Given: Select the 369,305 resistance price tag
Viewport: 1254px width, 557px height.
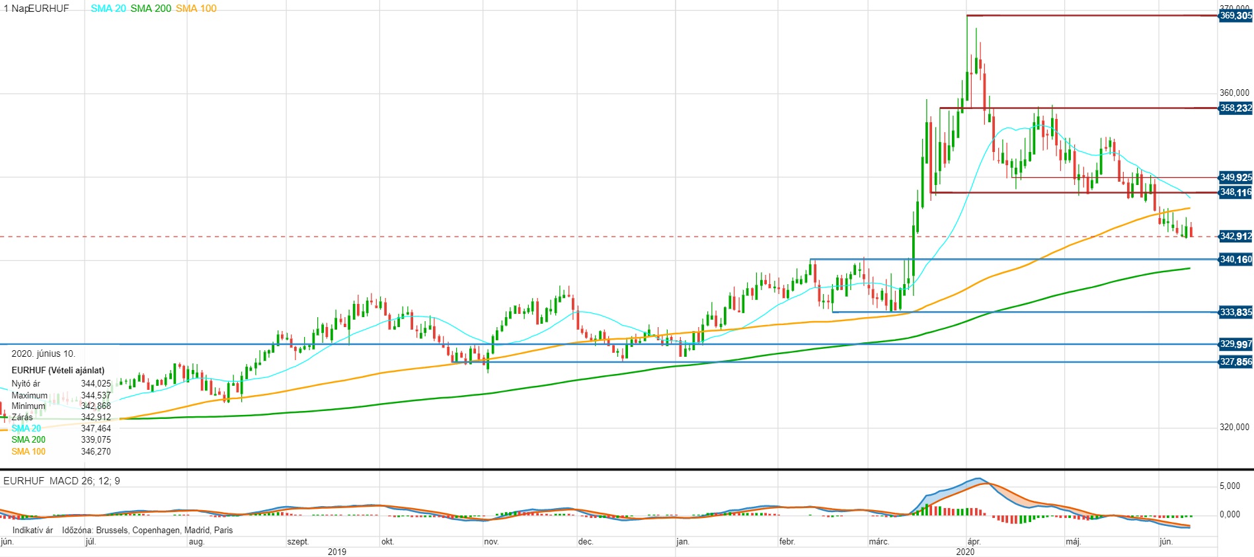Looking at the screenshot, I should [x=1235, y=15].
